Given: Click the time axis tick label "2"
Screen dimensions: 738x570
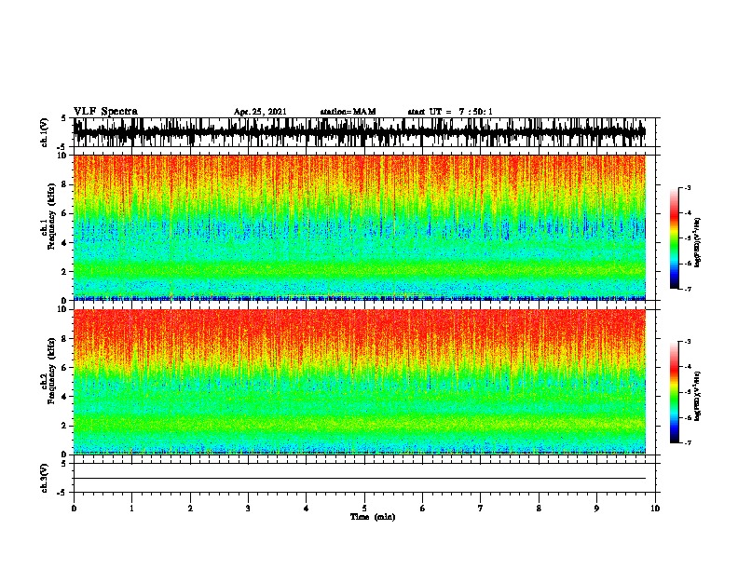Looking at the screenshot, I should 190,508.
